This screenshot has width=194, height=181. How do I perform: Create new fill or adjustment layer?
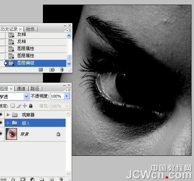(32, 179)
